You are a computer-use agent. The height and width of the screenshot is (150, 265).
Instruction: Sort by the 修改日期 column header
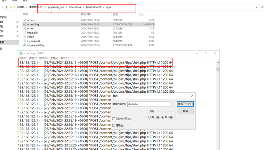pyautogui.click(x=86, y=14)
